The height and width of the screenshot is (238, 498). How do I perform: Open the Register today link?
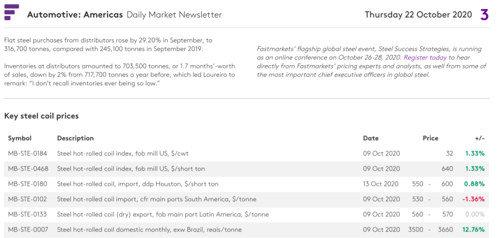coord(425,58)
